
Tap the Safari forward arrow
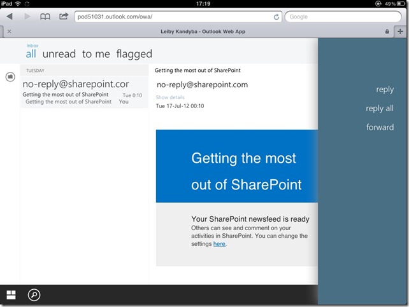click(x=27, y=17)
